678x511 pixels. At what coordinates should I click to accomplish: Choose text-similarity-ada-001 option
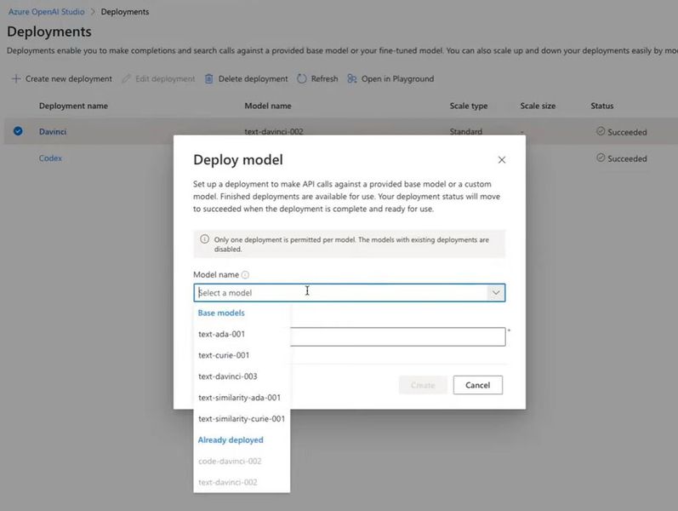pos(242,398)
